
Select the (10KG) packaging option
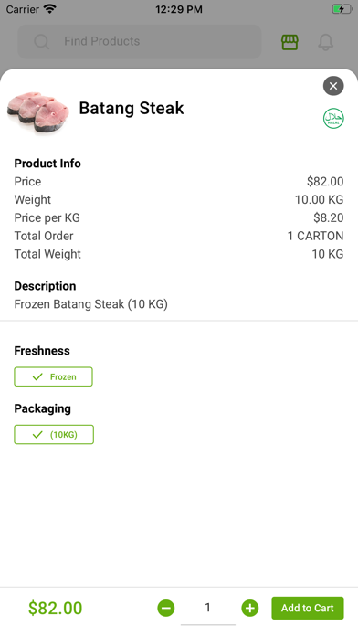[54, 434]
